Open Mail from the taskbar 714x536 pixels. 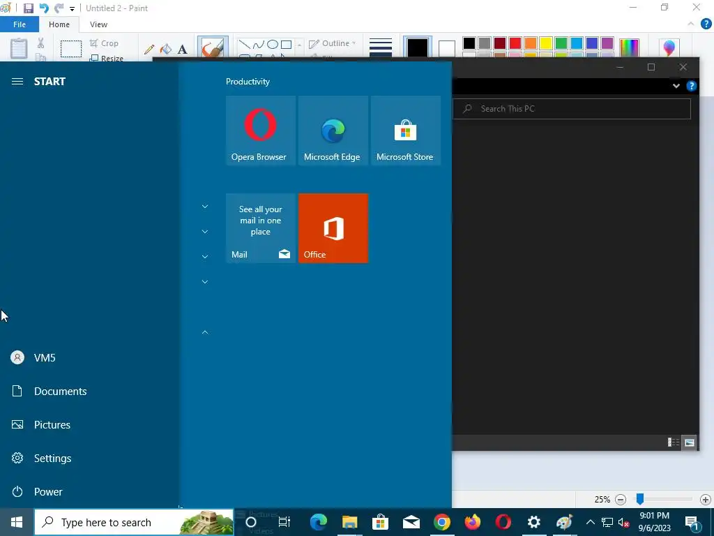(411, 522)
